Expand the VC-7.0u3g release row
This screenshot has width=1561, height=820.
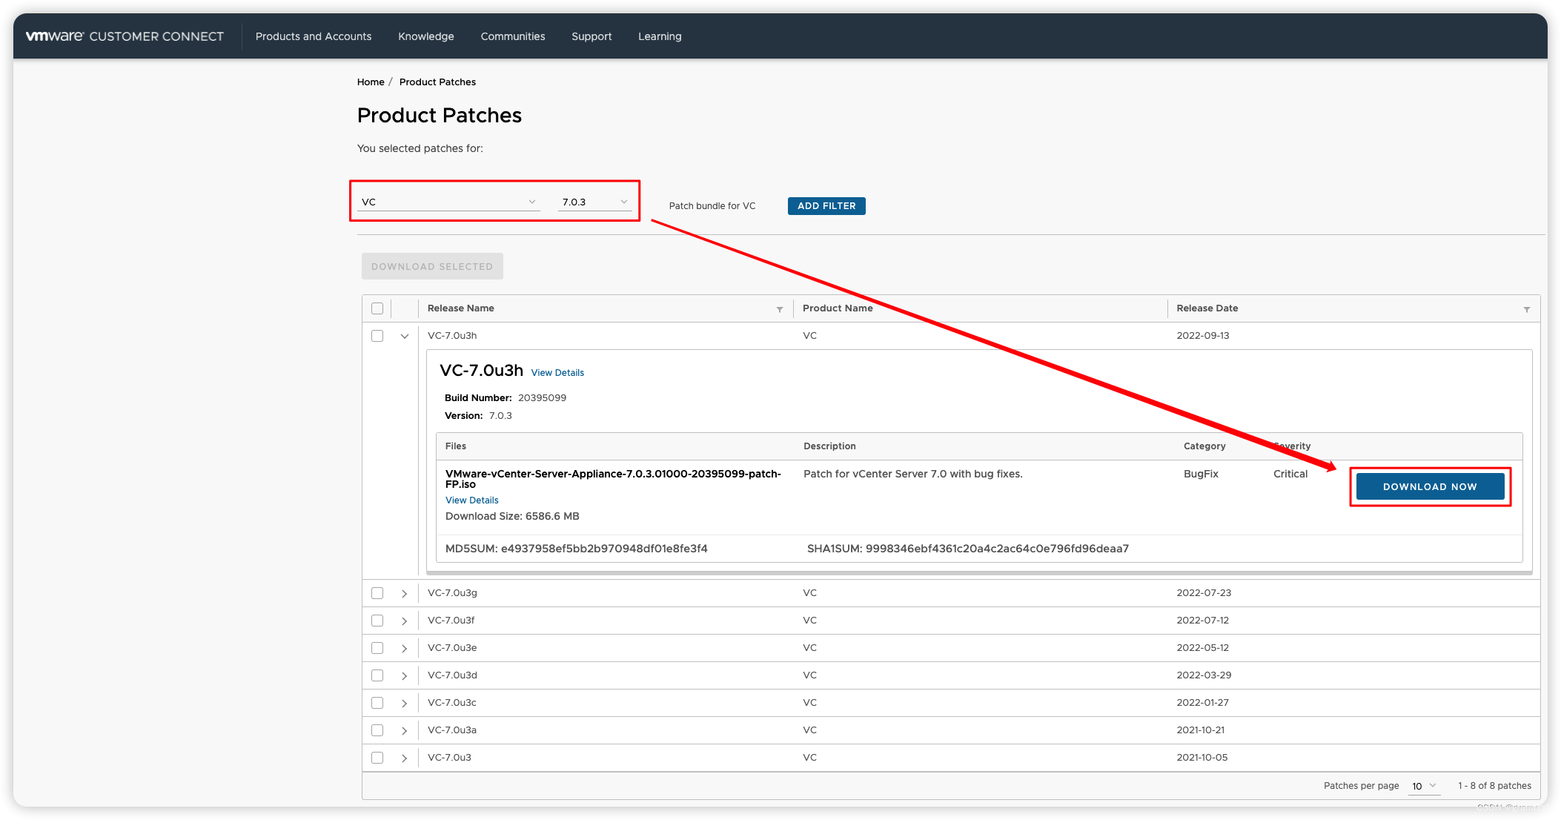(x=404, y=593)
